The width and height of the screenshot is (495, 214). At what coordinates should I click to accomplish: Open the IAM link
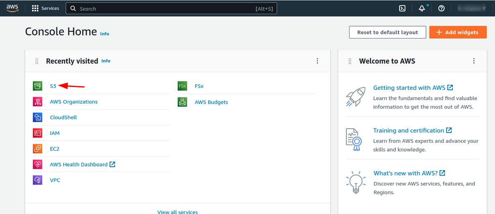(x=55, y=133)
